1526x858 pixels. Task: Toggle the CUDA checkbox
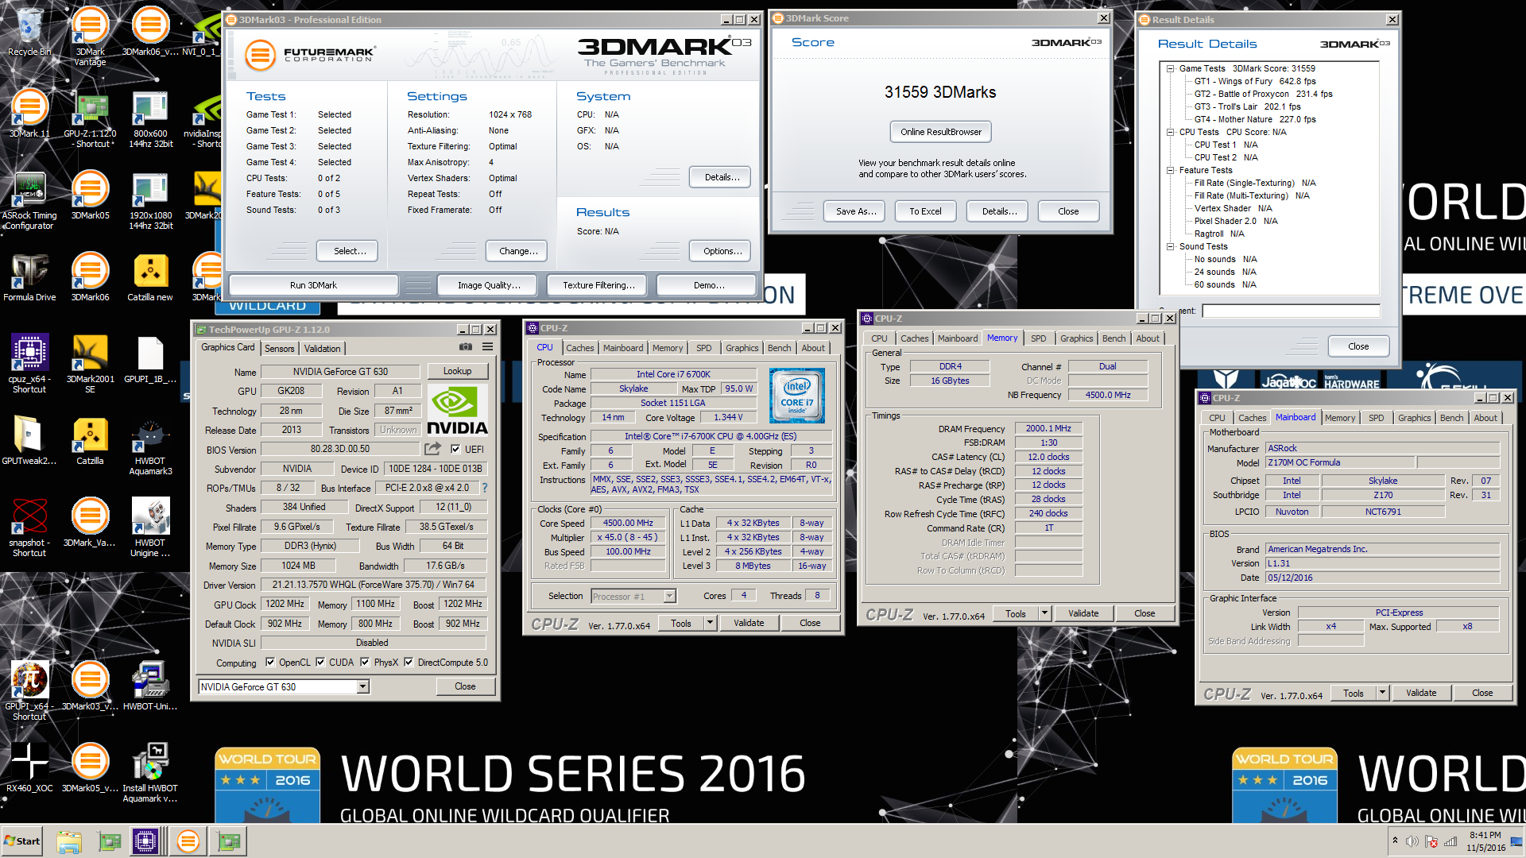tap(320, 662)
